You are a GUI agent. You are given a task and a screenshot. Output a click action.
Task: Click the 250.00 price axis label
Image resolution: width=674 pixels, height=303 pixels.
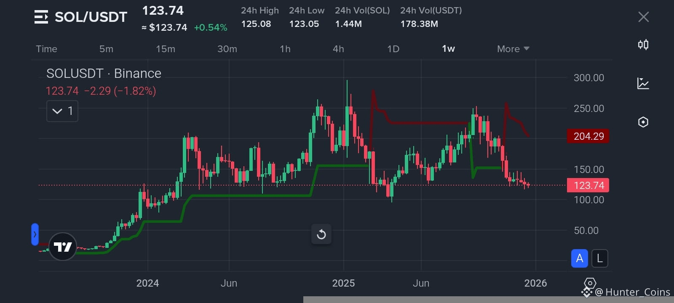click(x=589, y=109)
